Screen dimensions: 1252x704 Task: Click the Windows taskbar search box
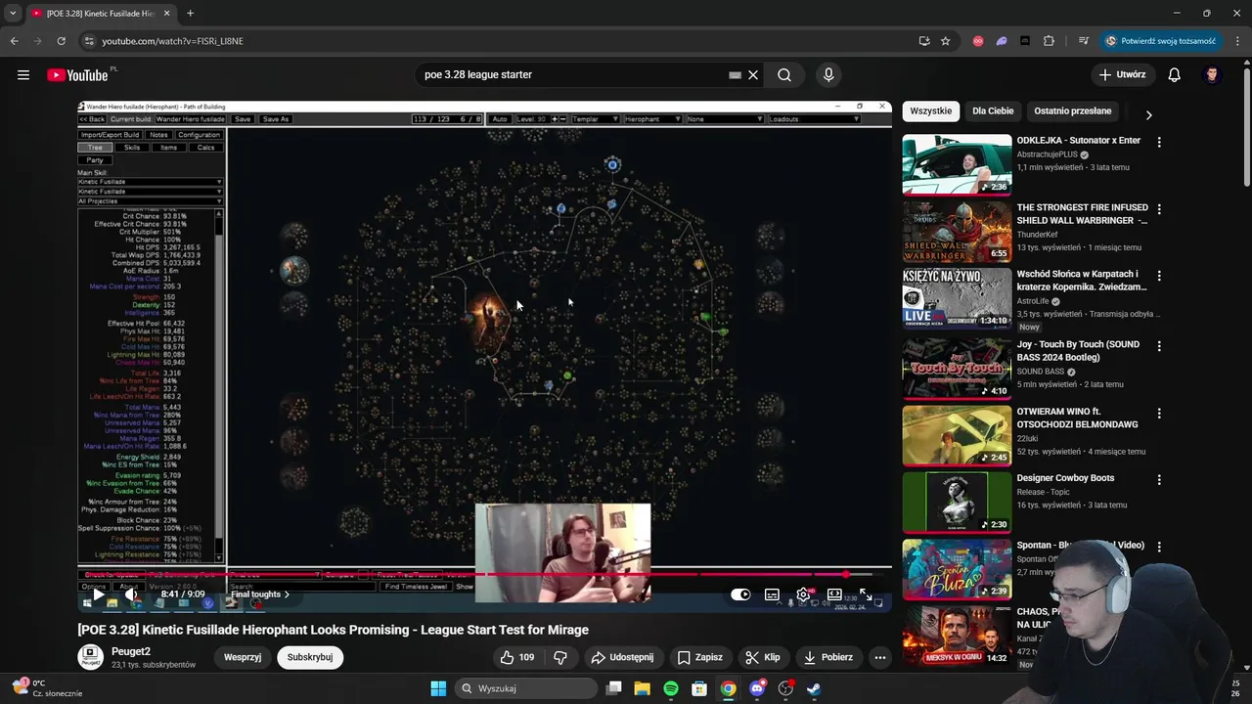(x=527, y=688)
